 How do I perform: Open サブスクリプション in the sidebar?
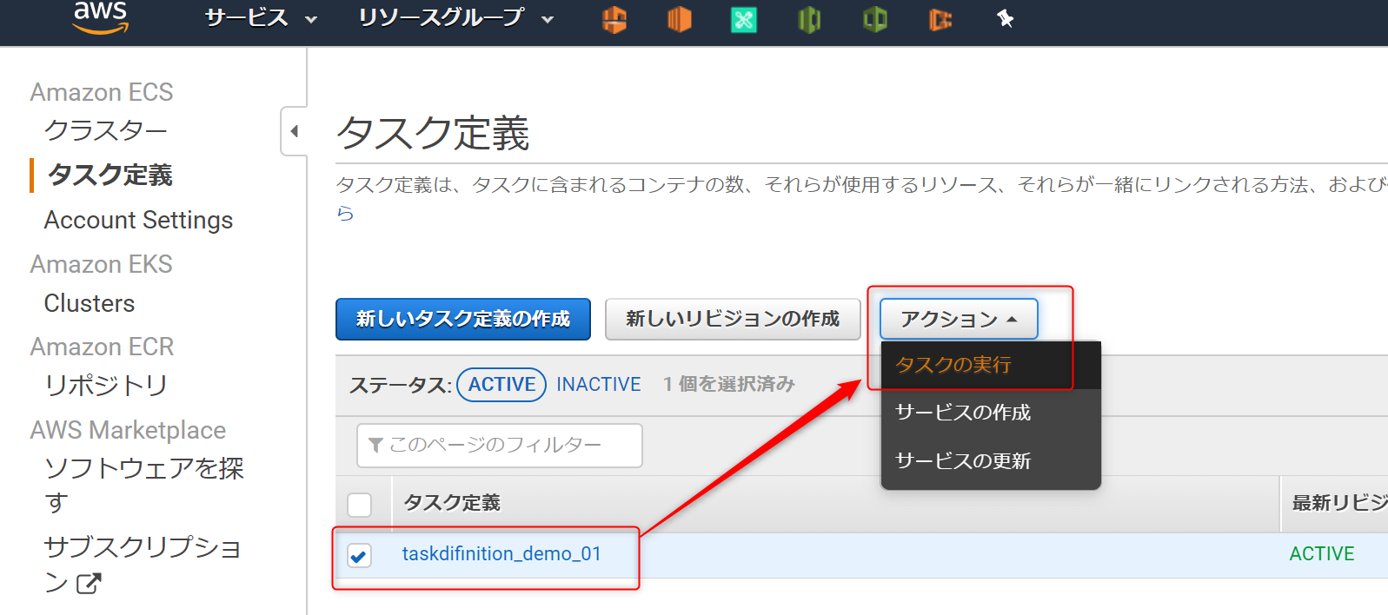point(143,564)
